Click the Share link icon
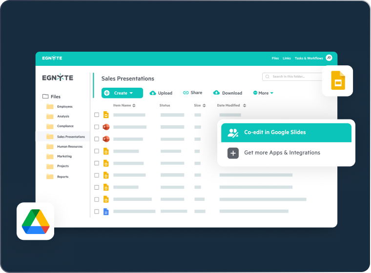This screenshot has height=273, width=371. pyautogui.click(x=185, y=93)
